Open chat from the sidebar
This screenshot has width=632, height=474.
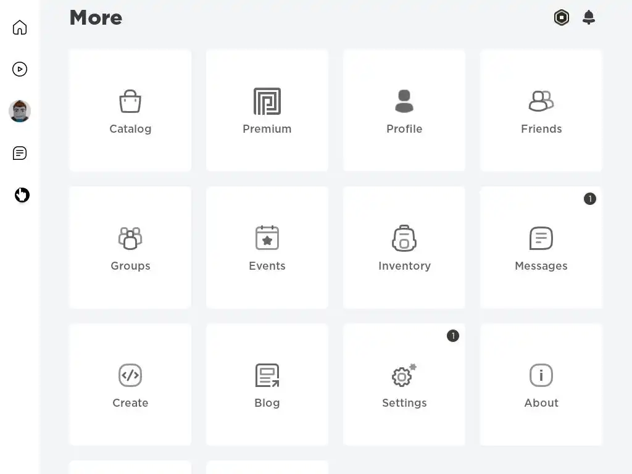pos(19,153)
